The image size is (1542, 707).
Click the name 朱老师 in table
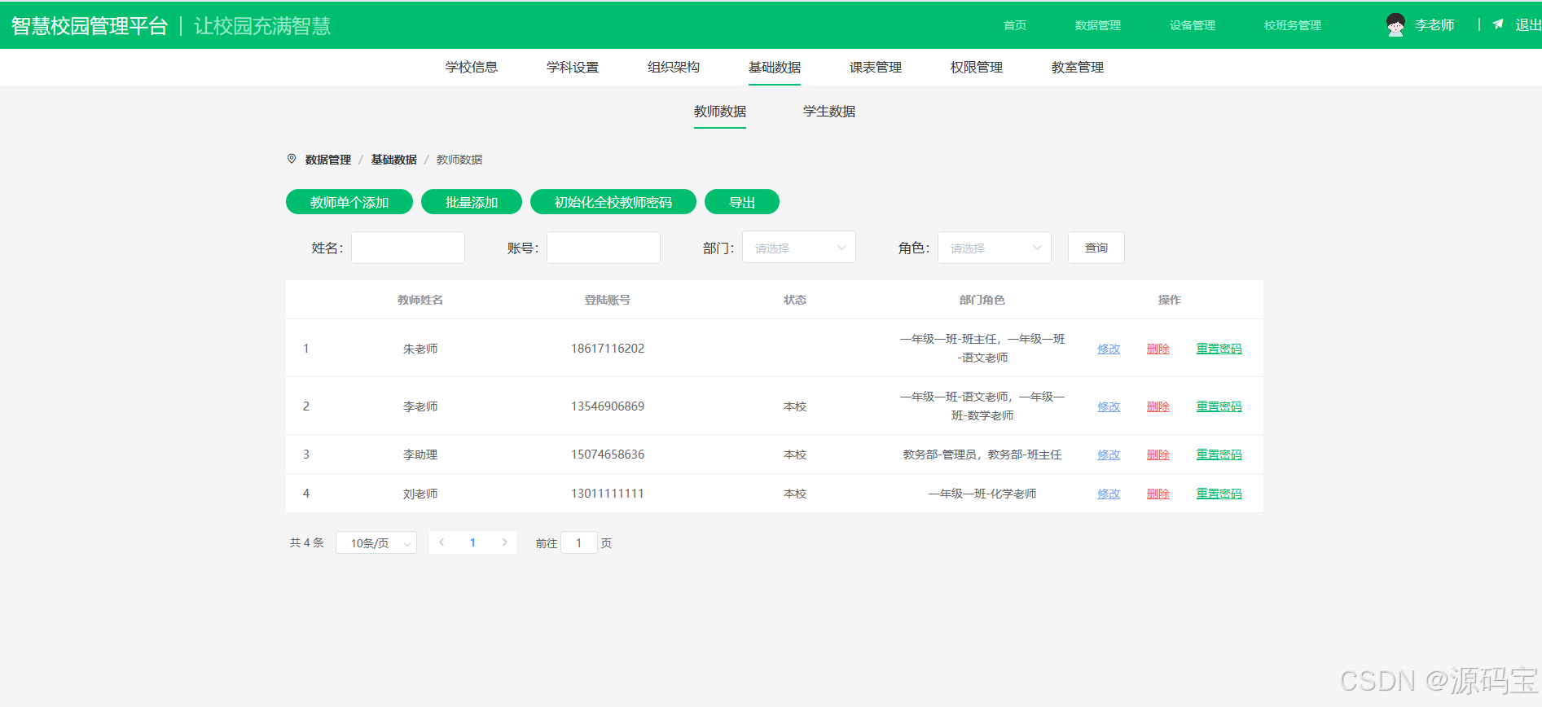tap(420, 349)
